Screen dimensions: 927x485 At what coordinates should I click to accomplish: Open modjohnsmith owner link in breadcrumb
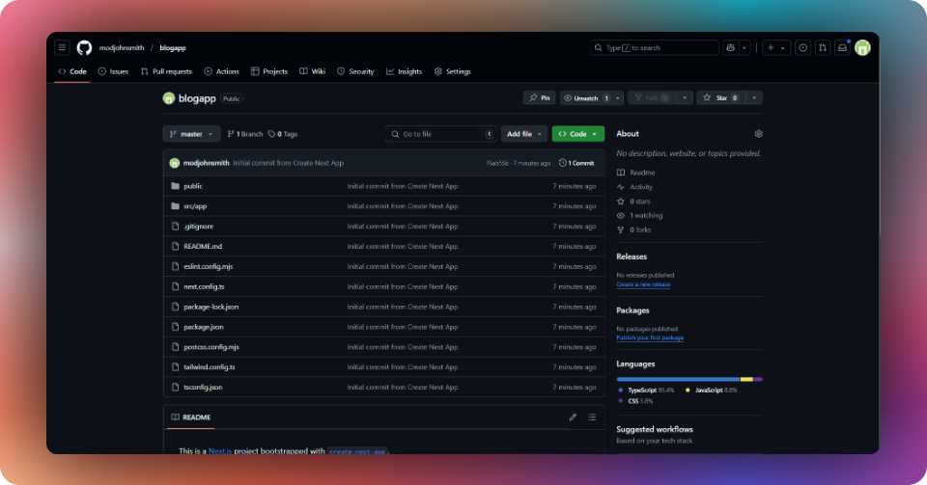pyautogui.click(x=122, y=48)
